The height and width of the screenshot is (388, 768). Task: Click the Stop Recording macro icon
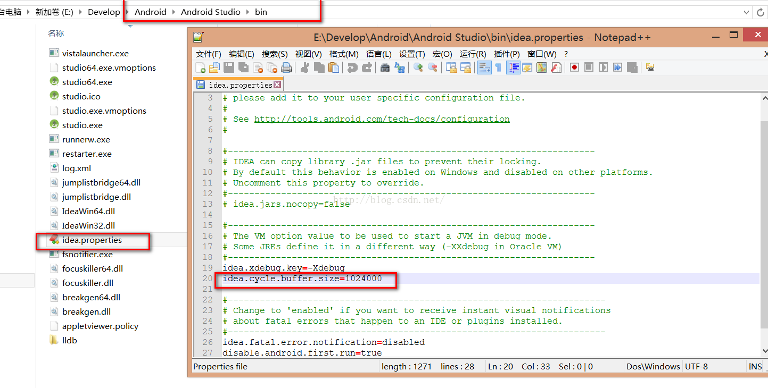(589, 68)
